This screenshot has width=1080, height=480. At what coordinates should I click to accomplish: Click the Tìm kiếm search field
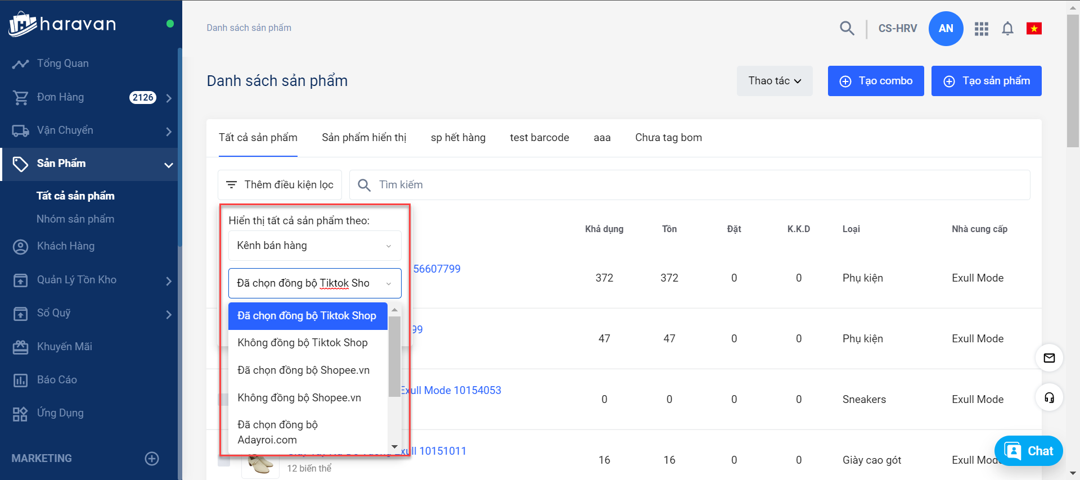click(x=697, y=185)
